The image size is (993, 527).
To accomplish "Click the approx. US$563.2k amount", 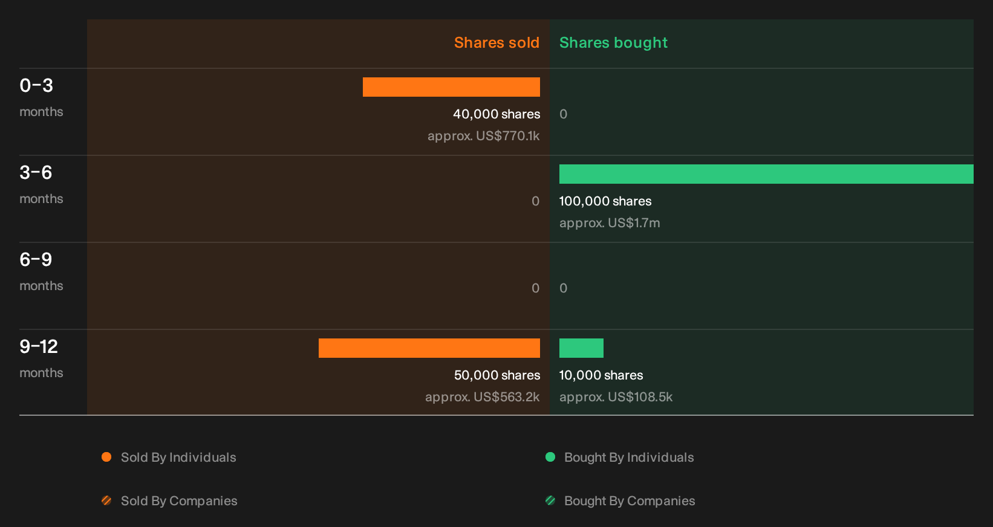I will (482, 397).
